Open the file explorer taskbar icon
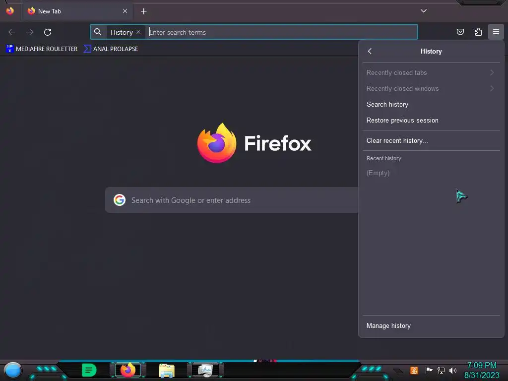Screen dimensions: 508x381 (167, 371)
